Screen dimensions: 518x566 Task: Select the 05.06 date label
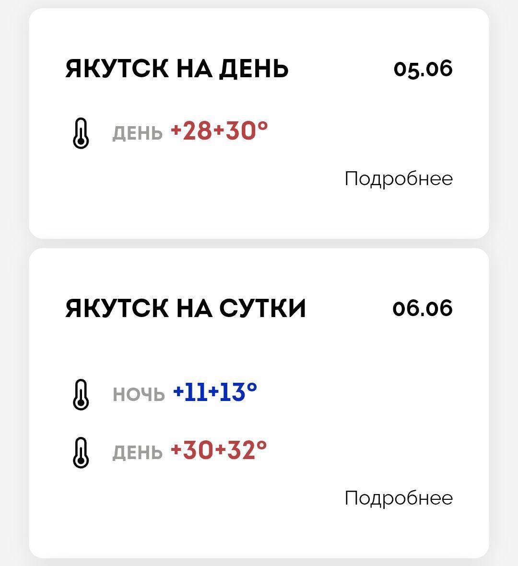click(423, 69)
